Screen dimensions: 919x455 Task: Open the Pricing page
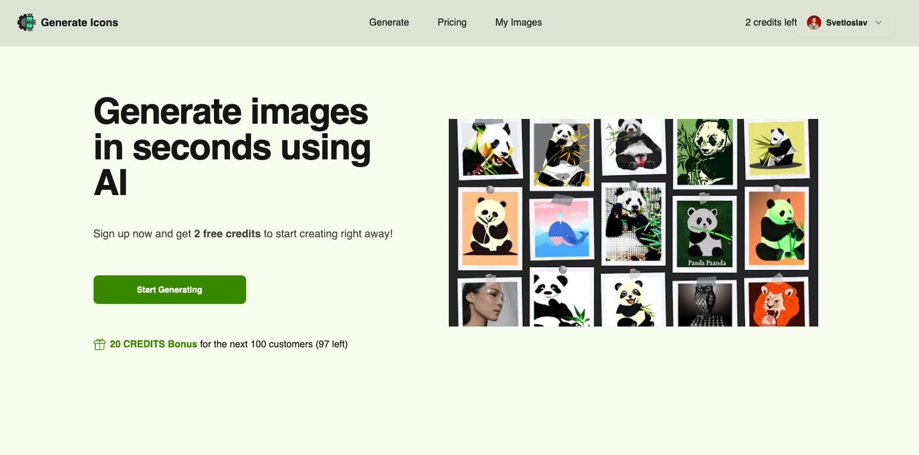coord(452,23)
